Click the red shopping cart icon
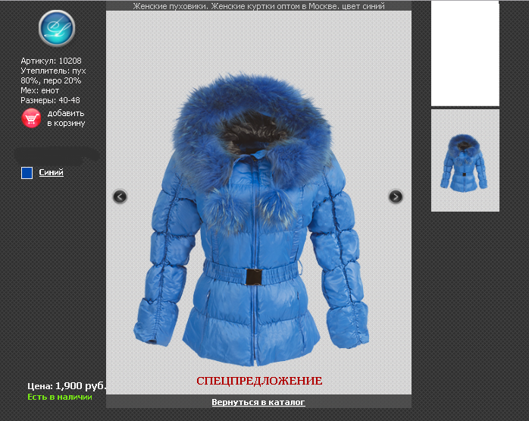The width and height of the screenshot is (529, 421). [x=31, y=118]
